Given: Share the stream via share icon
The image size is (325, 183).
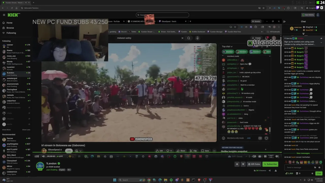Looking at the screenshot, I should 270,171.
